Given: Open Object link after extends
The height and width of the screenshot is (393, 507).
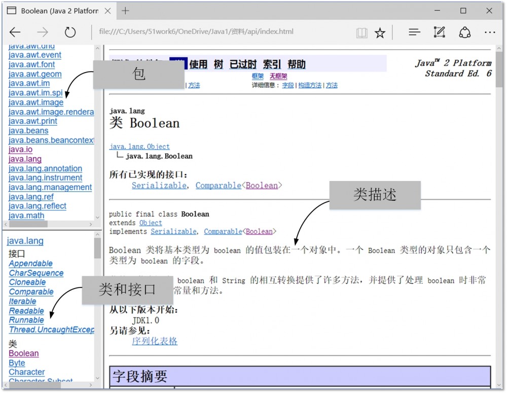Looking at the screenshot, I should pos(151,223).
